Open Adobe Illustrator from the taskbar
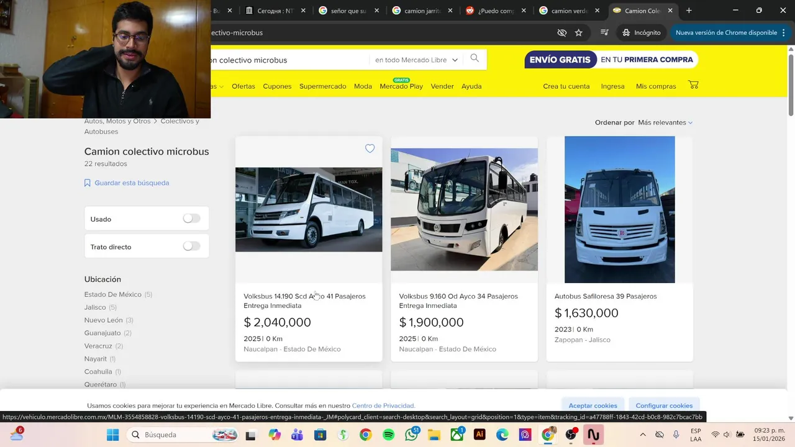The image size is (795, 447). pyautogui.click(x=479, y=435)
